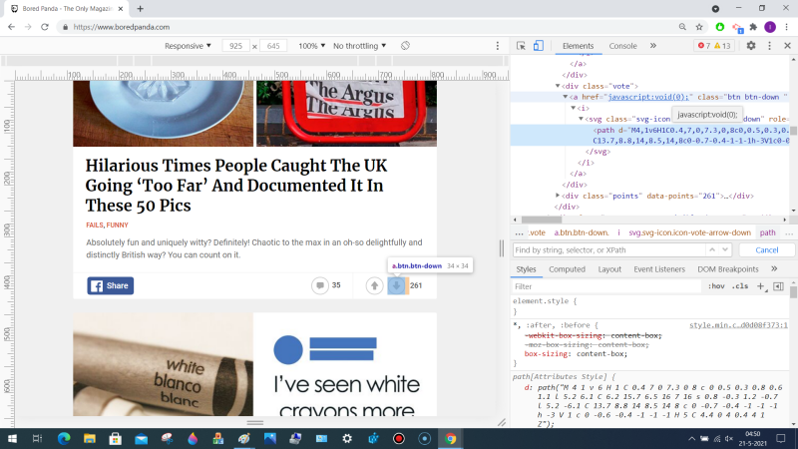Click the rotate device orientation icon
This screenshot has height=449, width=798.
(x=405, y=46)
